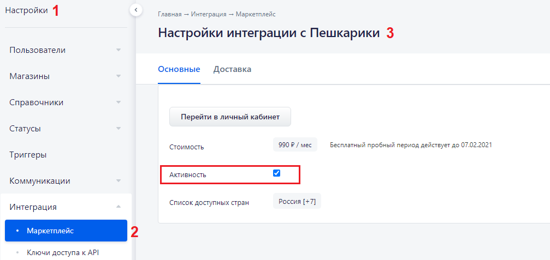Viewport: 550px width, 260px height.
Task: Click the Настройки sidebar heading
Action: (26, 10)
